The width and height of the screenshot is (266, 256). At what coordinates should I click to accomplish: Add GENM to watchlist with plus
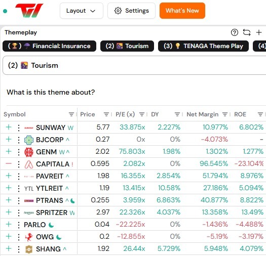pos(9,151)
